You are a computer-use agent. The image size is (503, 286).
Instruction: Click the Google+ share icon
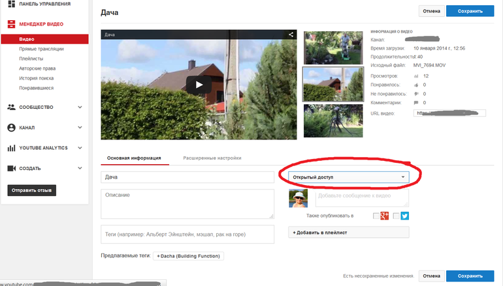[x=384, y=216]
